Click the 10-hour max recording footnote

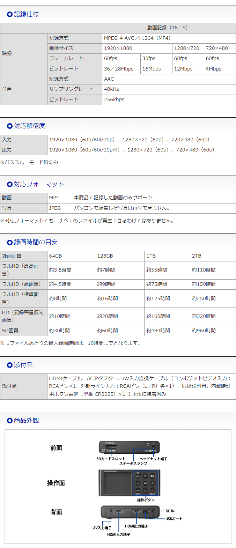pos(71,343)
